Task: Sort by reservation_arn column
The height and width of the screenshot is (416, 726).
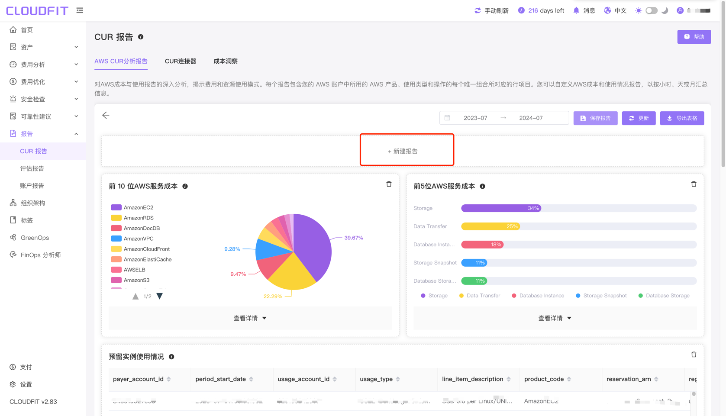Action: (x=656, y=379)
